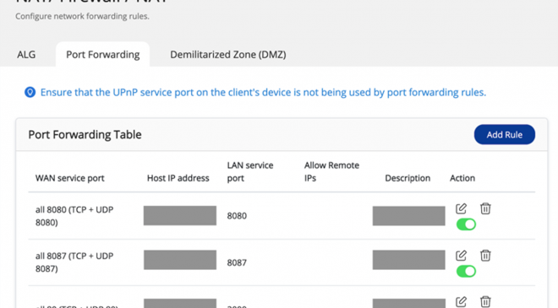558x308 pixels.
Task: Turn off the 8087 rule toggle
Action: point(466,272)
